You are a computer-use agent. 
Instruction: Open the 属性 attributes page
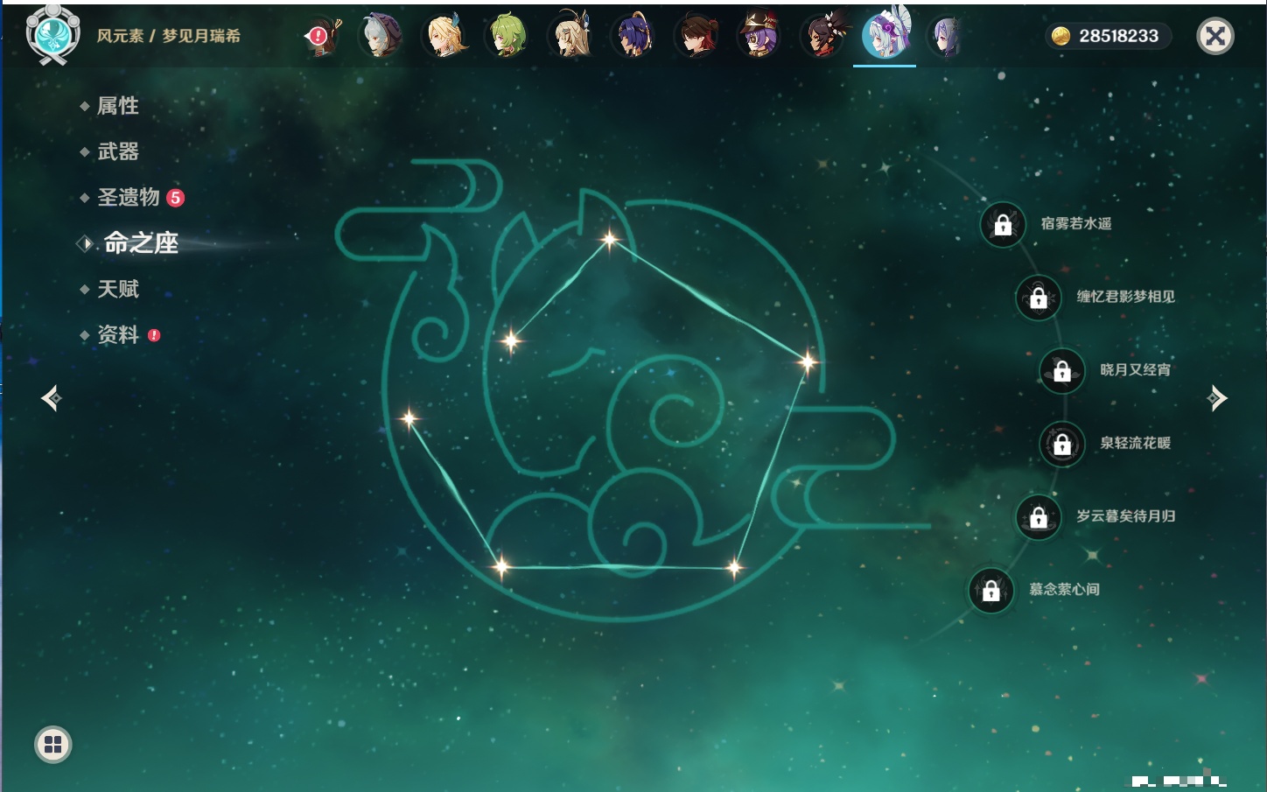pos(118,106)
